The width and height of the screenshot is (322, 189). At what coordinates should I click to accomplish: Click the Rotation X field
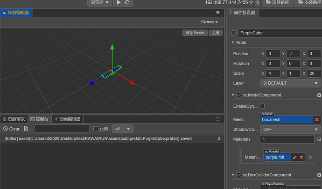pyautogui.click(x=273, y=64)
